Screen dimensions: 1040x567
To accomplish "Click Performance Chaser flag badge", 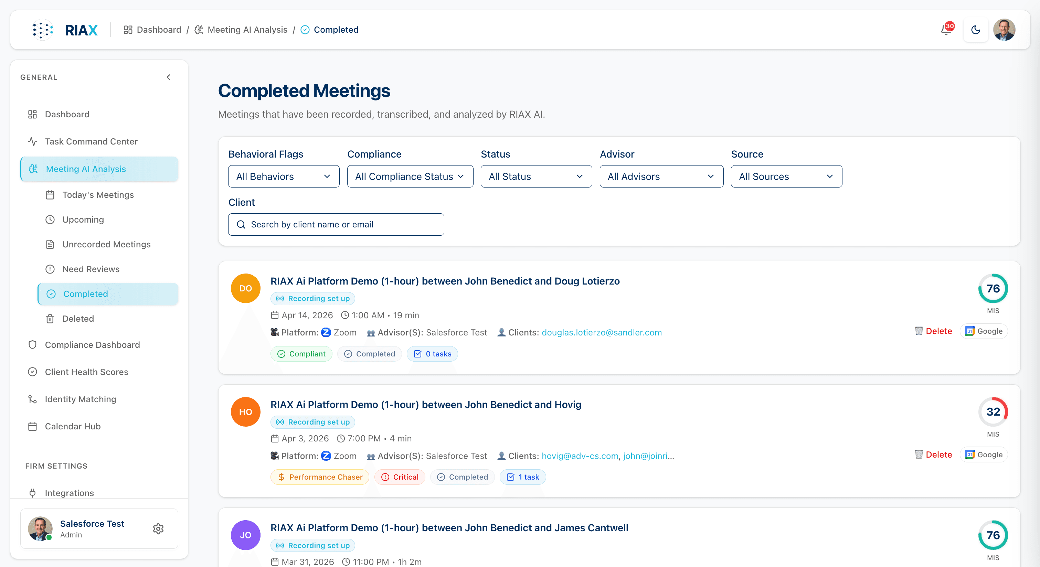I will (320, 478).
